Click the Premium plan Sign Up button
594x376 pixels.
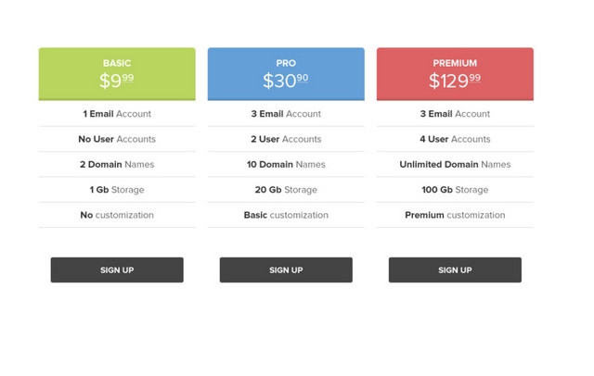[x=455, y=269]
